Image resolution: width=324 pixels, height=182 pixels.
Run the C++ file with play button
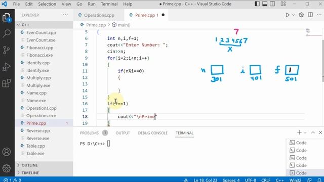point(288,15)
